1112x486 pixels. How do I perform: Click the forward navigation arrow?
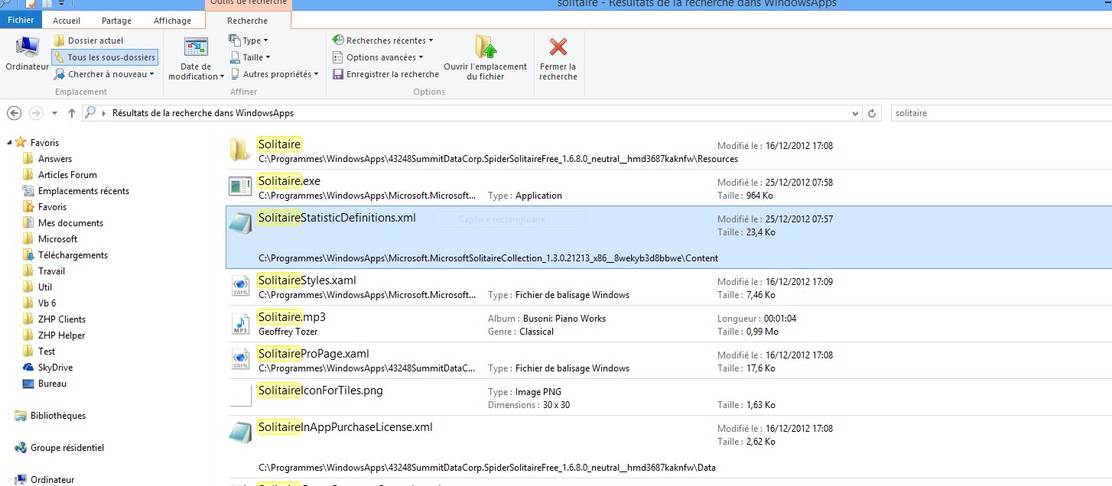pyautogui.click(x=35, y=113)
